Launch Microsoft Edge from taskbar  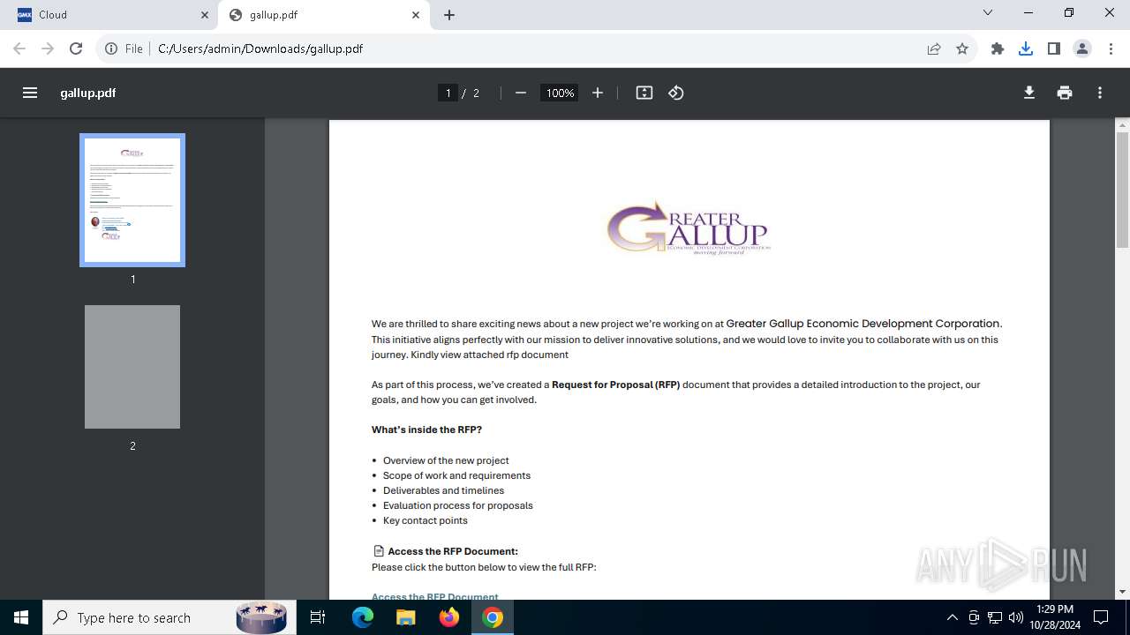[363, 617]
